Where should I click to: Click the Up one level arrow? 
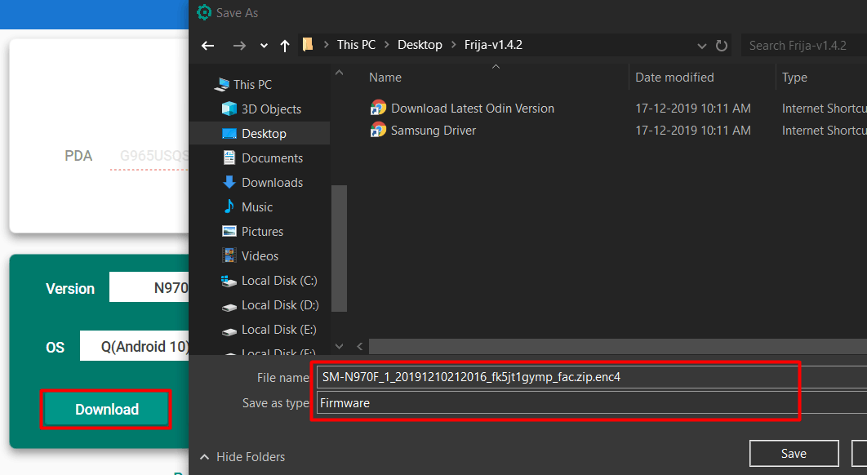click(x=284, y=45)
